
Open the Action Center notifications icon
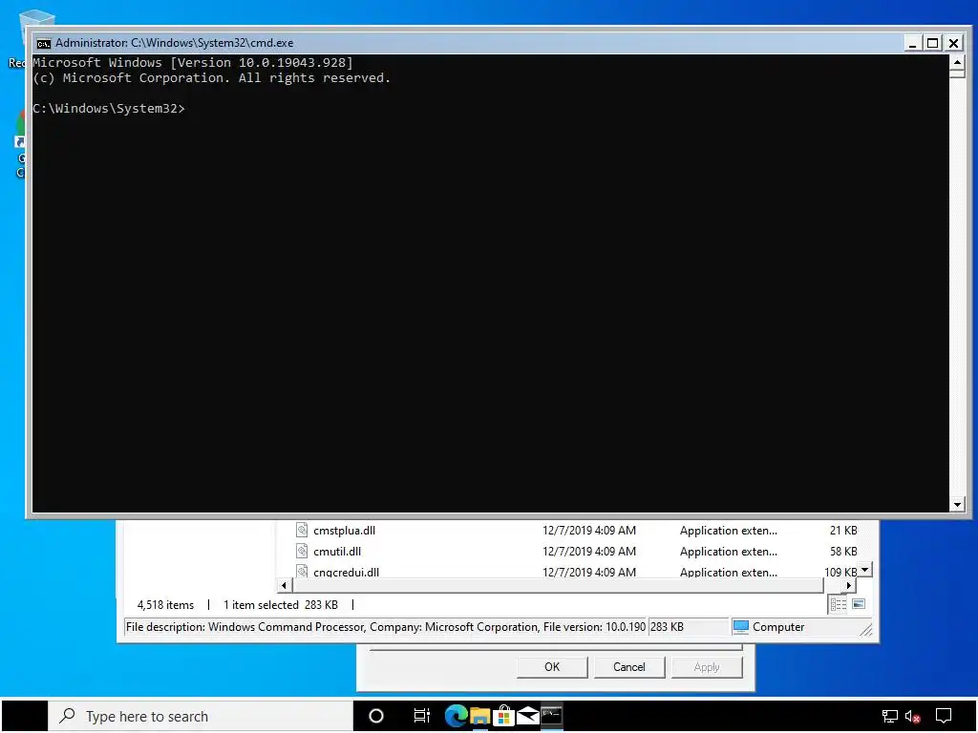(x=944, y=716)
